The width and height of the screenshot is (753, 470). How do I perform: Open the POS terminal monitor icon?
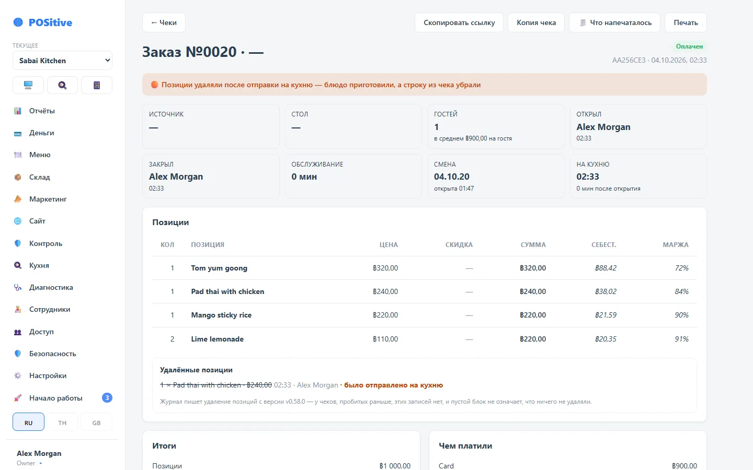pyautogui.click(x=28, y=85)
